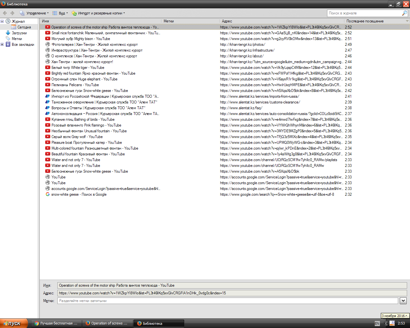Click the Метки tags input field
The height and width of the screenshot is (328, 410).
(x=228, y=301)
